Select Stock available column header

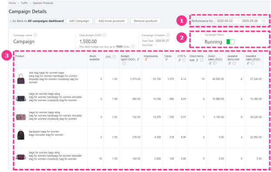95,57
